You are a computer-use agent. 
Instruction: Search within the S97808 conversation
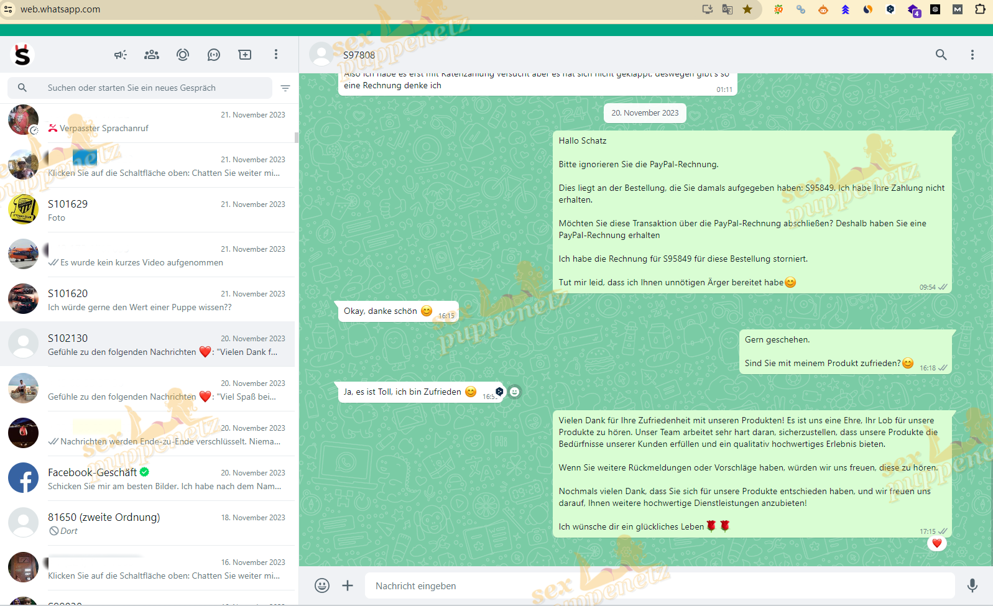pyautogui.click(x=941, y=55)
